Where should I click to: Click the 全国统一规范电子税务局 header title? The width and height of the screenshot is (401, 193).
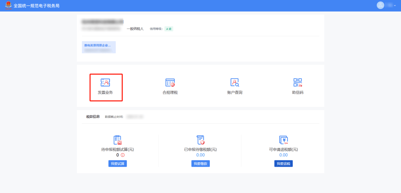[x=36, y=6]
